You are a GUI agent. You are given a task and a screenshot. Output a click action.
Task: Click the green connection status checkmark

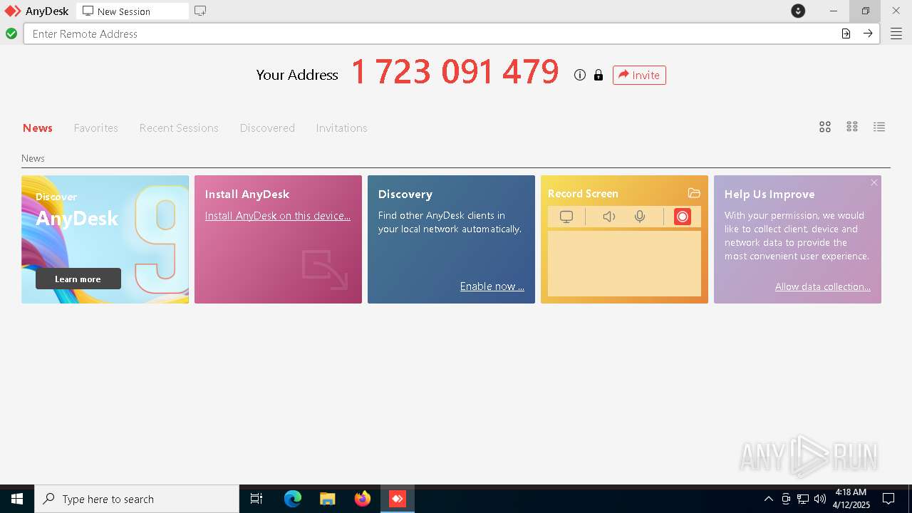(x=11, y=33)
